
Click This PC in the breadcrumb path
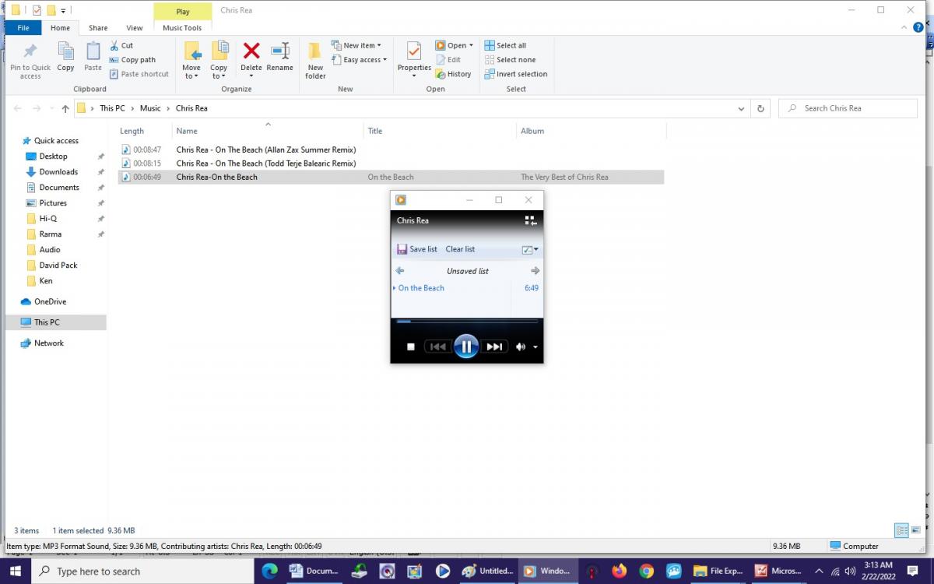[112, 108]
